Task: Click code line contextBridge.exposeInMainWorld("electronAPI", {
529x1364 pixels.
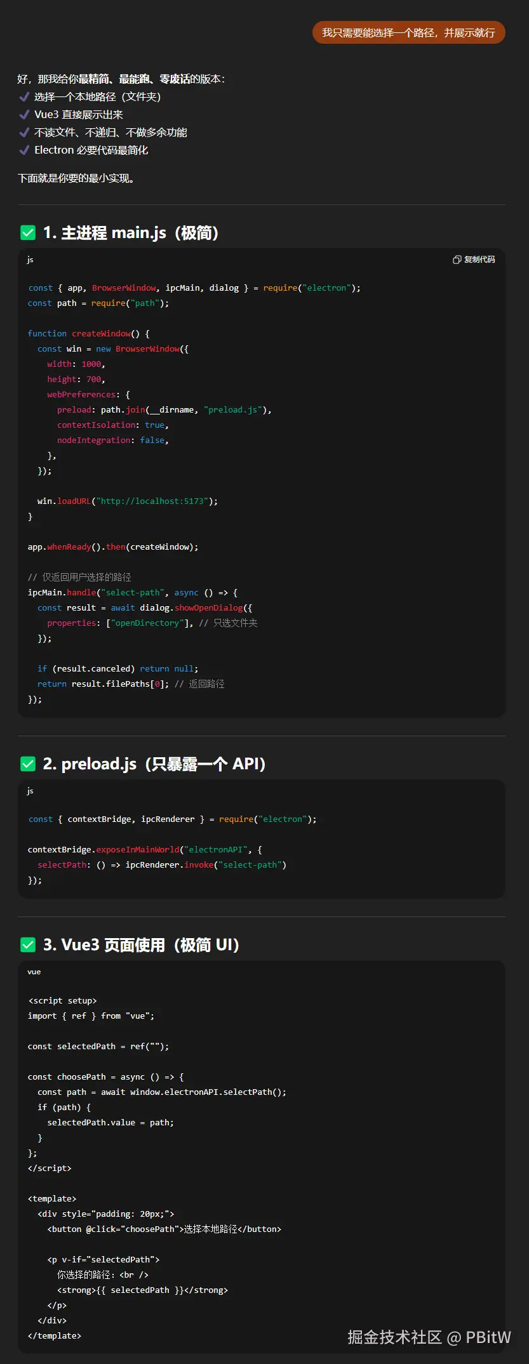Action: pyautogui.click(x=145, y=850)
